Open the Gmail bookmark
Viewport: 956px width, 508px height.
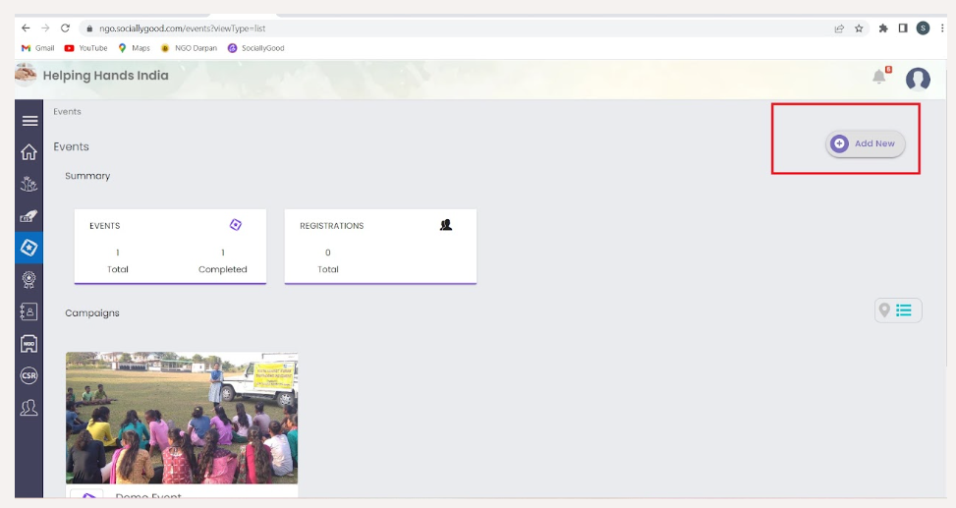click(37, 48)
